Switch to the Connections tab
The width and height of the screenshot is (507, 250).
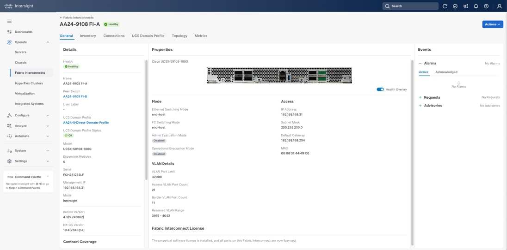coord(114,36)
